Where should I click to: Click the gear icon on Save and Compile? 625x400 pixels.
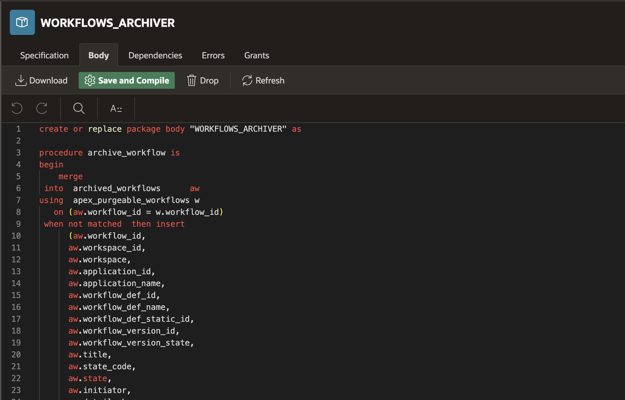coord(90,80)
